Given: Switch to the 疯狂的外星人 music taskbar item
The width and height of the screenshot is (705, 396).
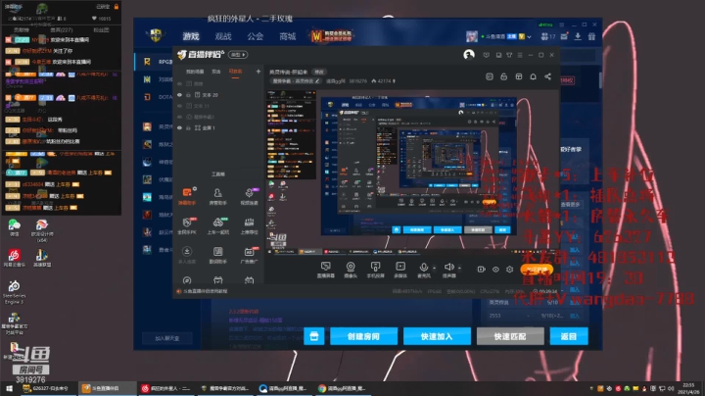Looking at the screenshot, I should click(x=165, y=388).
